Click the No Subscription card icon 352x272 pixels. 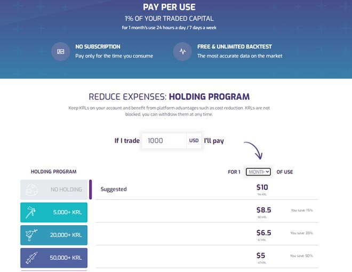pos(61,52)
